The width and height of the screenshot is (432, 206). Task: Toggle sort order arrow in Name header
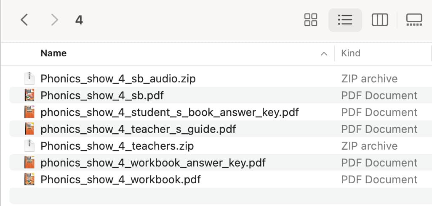tap(324, 54)
